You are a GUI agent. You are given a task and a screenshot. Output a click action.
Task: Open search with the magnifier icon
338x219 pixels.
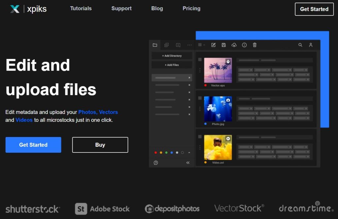point(300,45)
